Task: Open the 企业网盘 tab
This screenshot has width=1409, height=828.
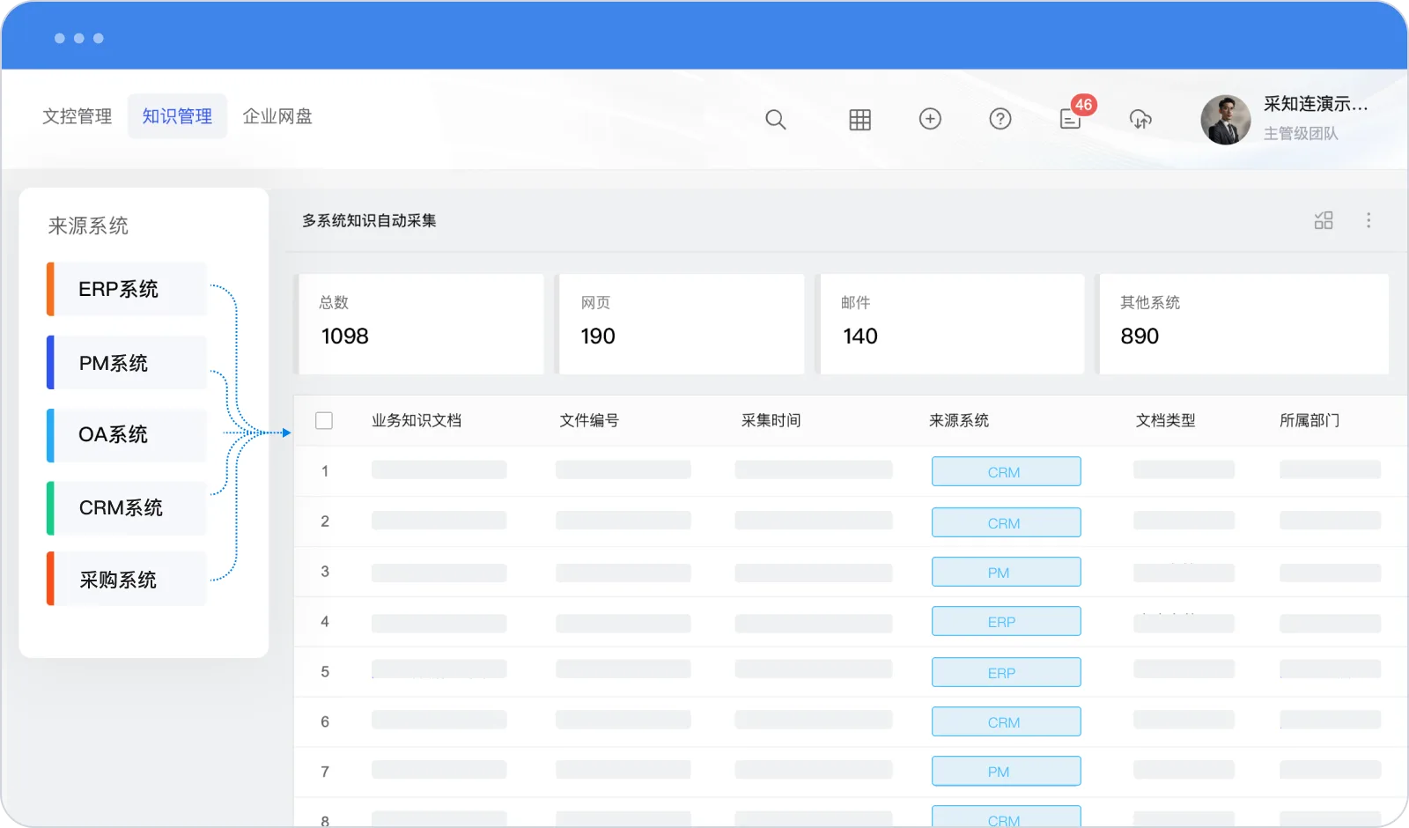Action: pyautogui.click(x=277, y=116)
